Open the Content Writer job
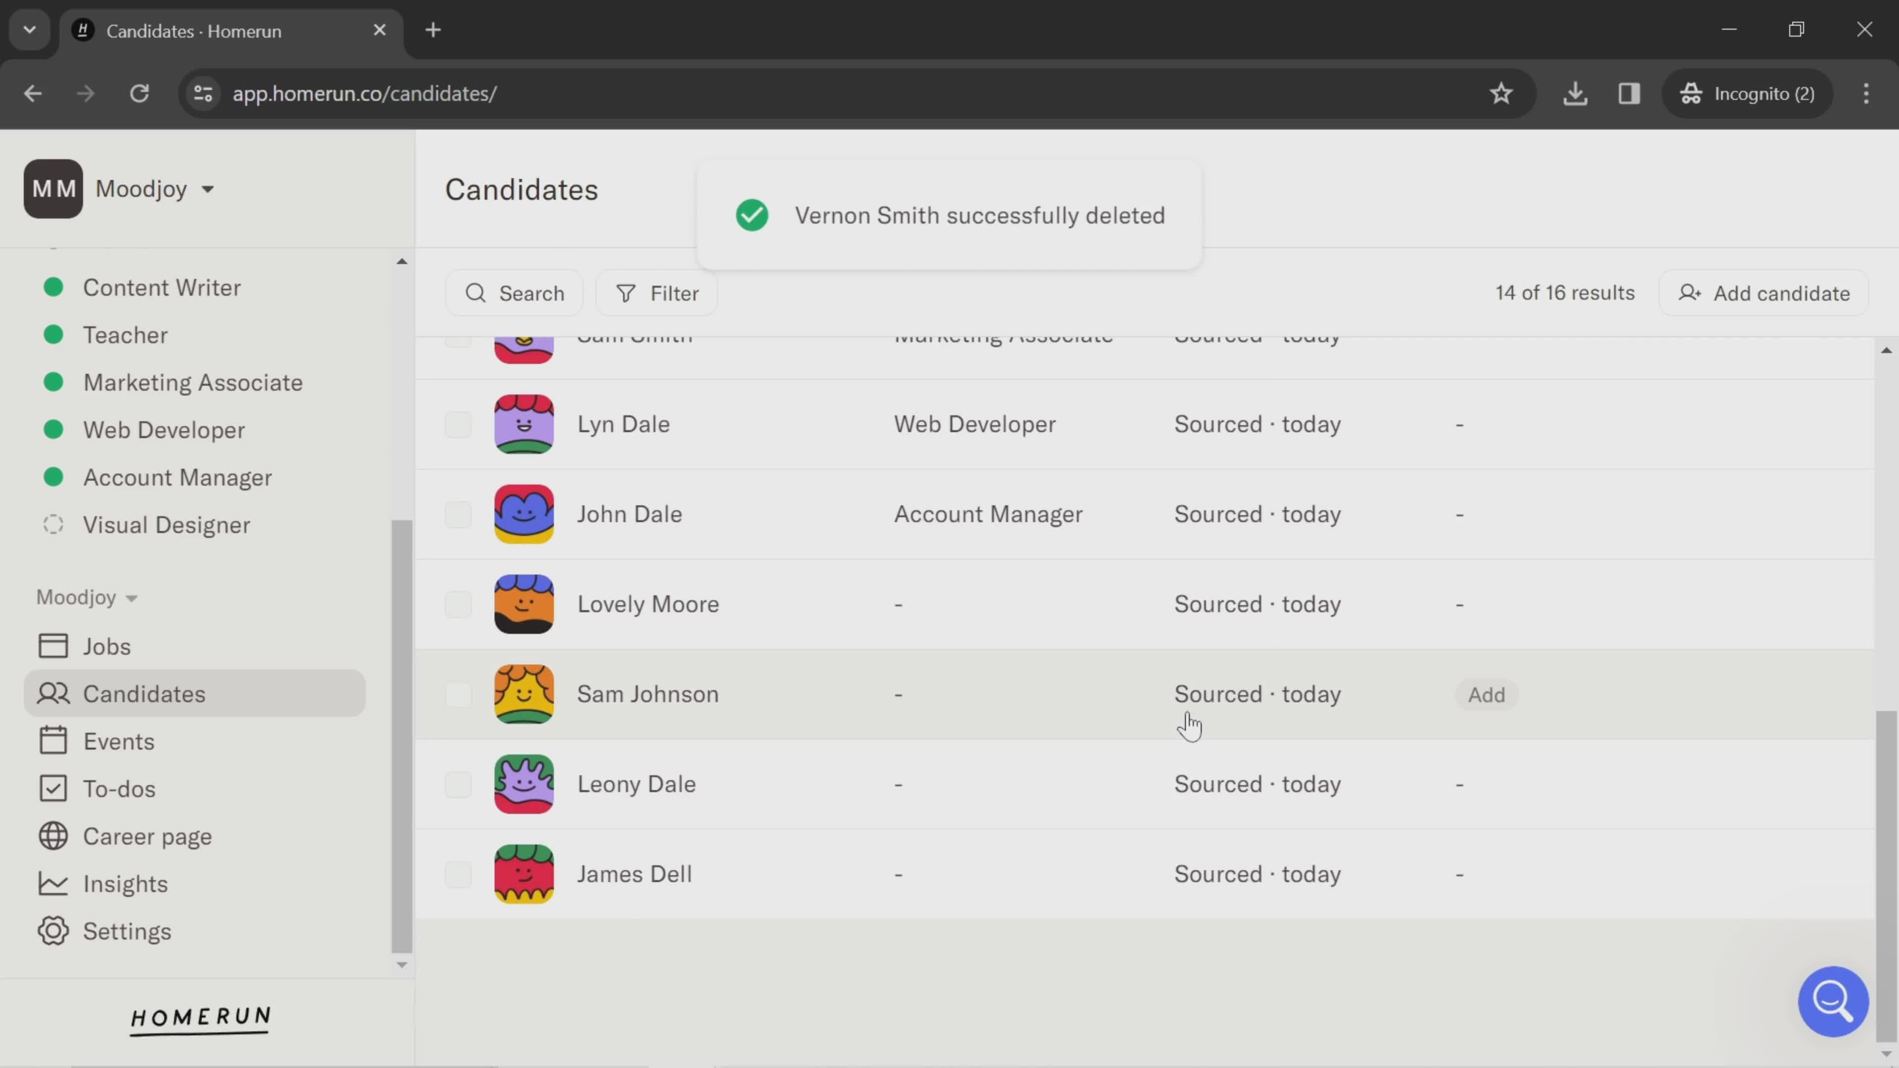The image size is (1899, 1068). point(161,287)
